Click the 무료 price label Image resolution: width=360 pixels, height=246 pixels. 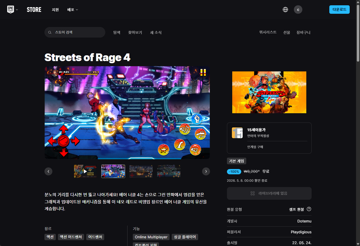tap(266, 171)
